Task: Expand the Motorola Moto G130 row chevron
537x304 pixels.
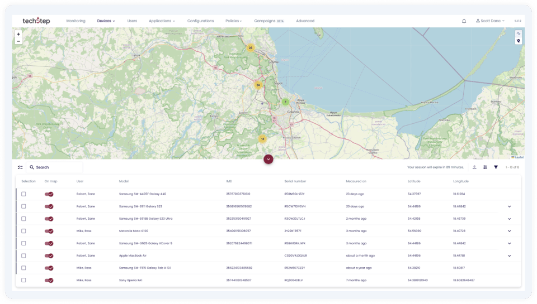Action: click(x=509, y=231)
